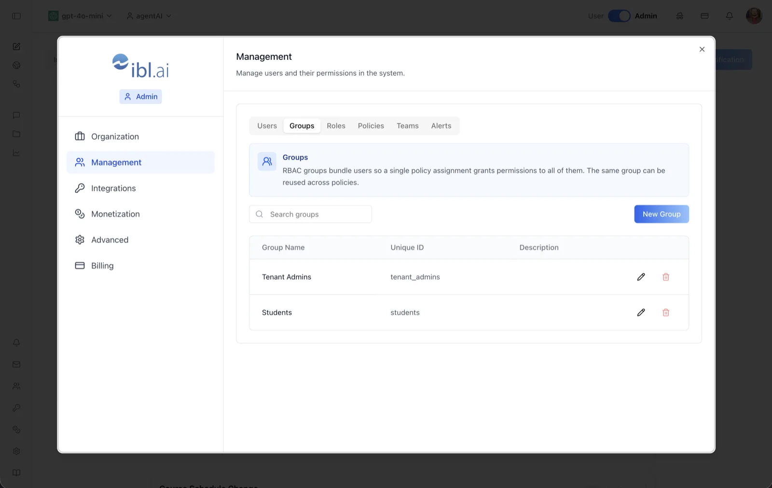Click the coins icon in the upper left sidebar

point(16,84)
